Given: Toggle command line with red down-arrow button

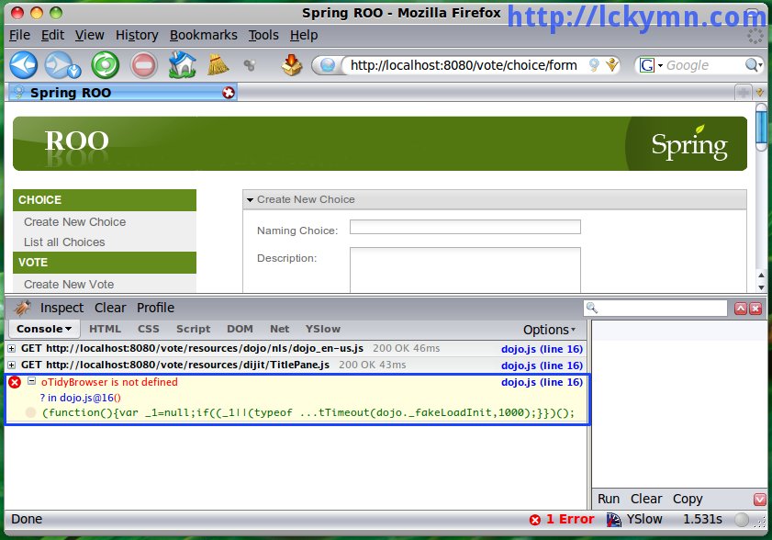Looking at the screenshot, I should coord(760,499).
